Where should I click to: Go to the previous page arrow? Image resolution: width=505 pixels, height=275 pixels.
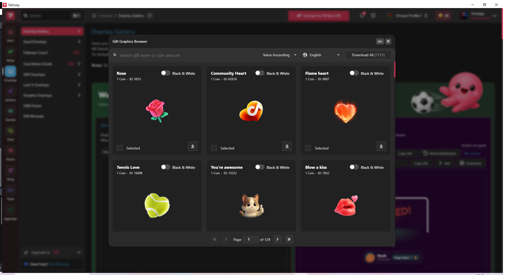pos(226,239)
